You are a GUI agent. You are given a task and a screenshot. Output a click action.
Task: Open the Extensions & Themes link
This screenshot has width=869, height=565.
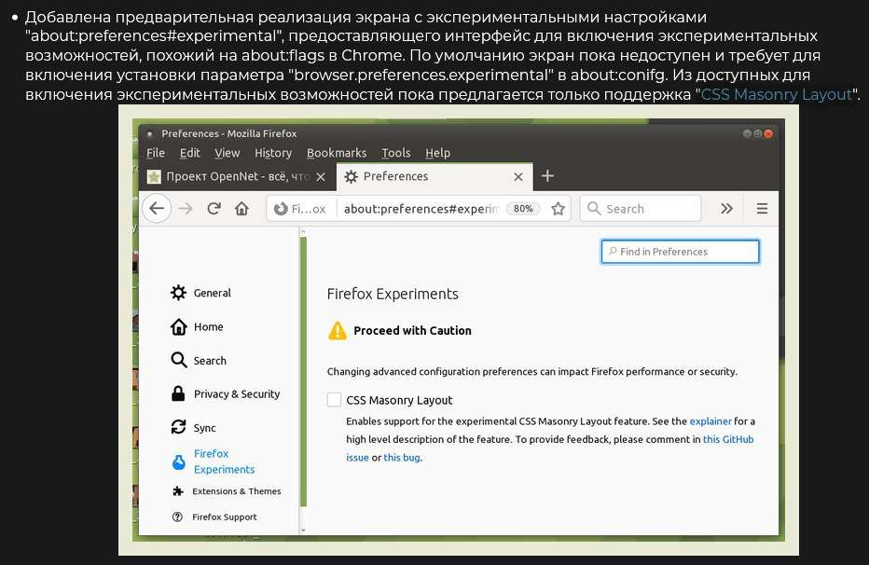point(237,491)
